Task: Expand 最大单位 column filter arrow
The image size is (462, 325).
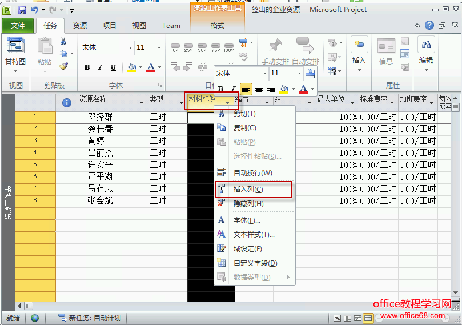Action: pyautogui.click(x=352, y=103)
